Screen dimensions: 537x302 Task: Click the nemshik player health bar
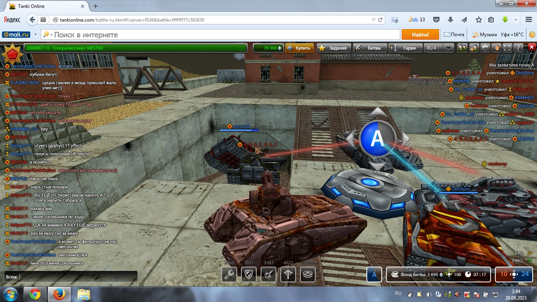[239, 130]
